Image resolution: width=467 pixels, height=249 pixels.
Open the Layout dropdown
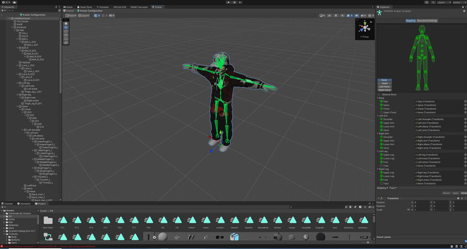pyautogui.click(x=458, y=2)
